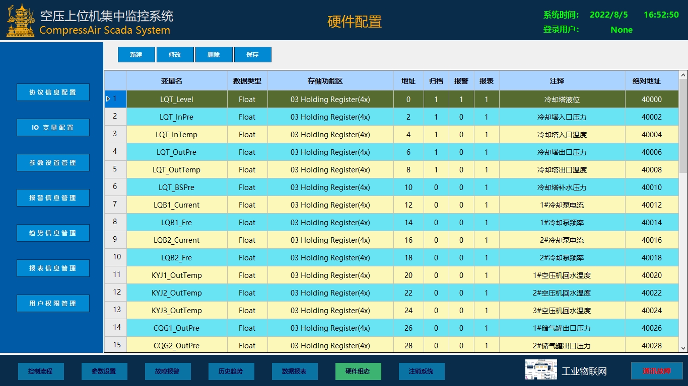The height and width of the screenshot is (386, 688).
Task: Select the KYJ1_OutTemp variable cell
Action: coord(177,275)
